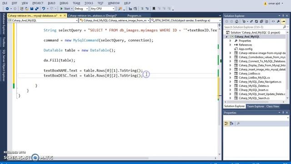Close the active editor tab
The height and width of the screenshot is (164, 291).
point(65,15)
